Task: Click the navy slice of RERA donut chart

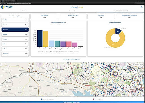Action: pyautogui.click(x=118, y=31)
